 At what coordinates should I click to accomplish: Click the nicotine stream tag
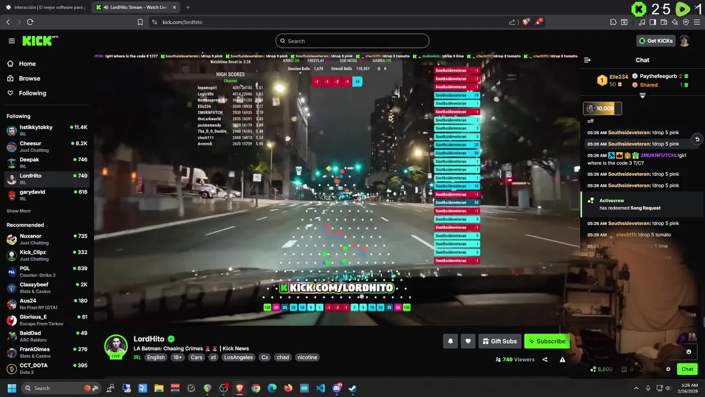307,357
